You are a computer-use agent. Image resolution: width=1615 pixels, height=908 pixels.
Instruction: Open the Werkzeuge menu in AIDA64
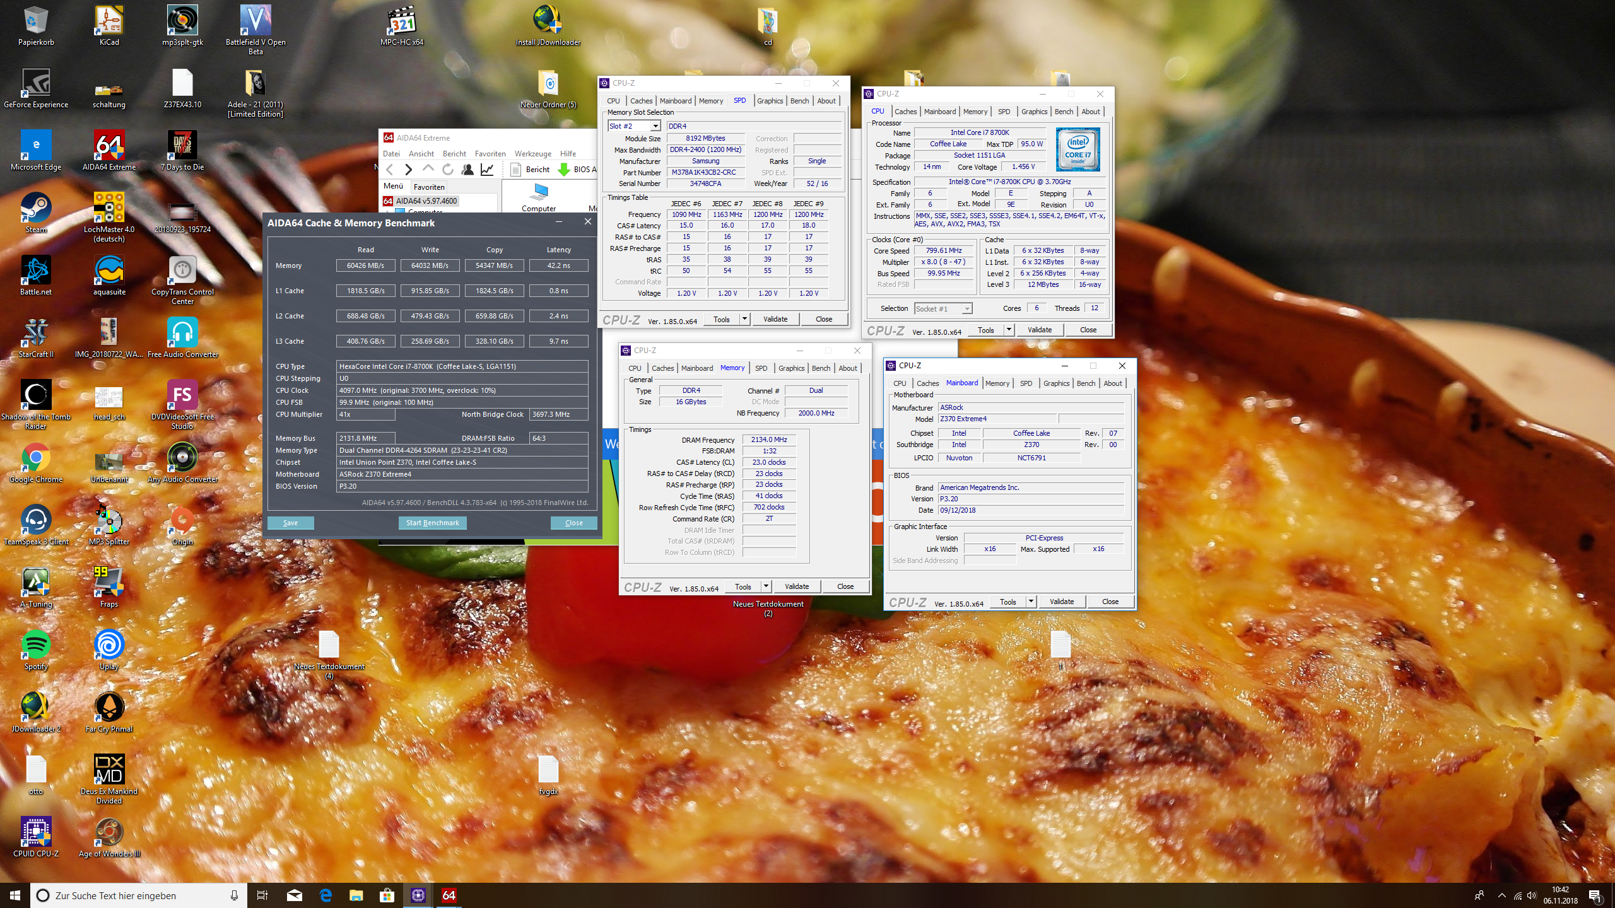point(532,154)
